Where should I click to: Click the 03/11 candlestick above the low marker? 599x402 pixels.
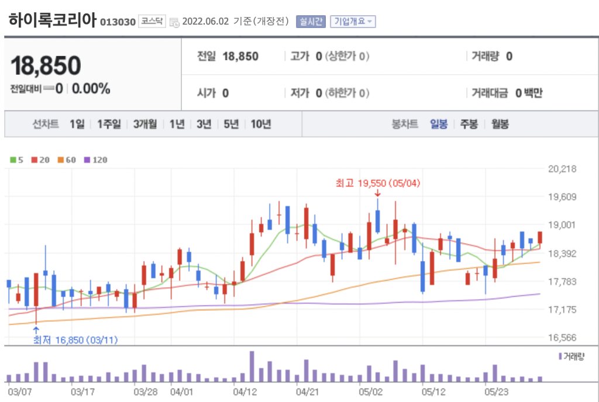click(x=36, y=290)
